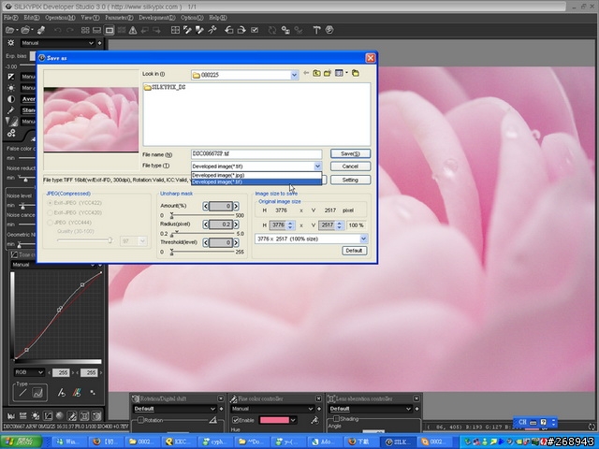
Task: Select the smooth curve tone curve type
Action: tap(37, 393)
